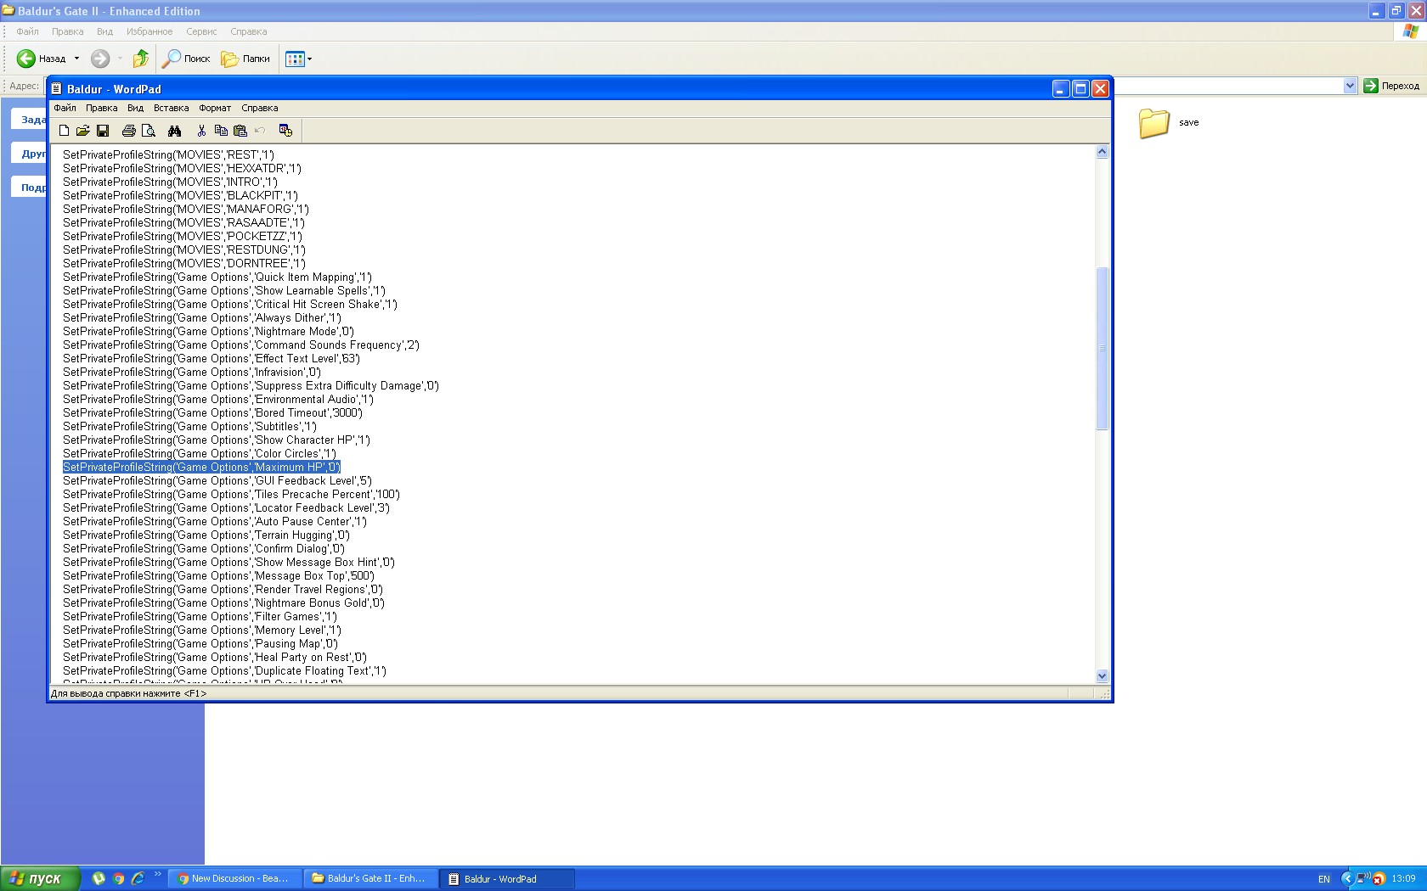Click system tray clock 13:09
The height and width of the screenshot is (891, 1427).
pyautogui.click(x=1403, y=879)
